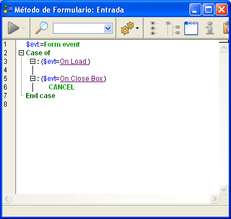The image size is (231, 219).
Task: Click the clipboard icon at toolbar edge
Action: point(226,28)
